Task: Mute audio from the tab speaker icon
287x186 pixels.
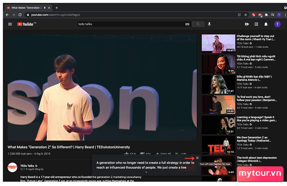Action: point(45,8)
